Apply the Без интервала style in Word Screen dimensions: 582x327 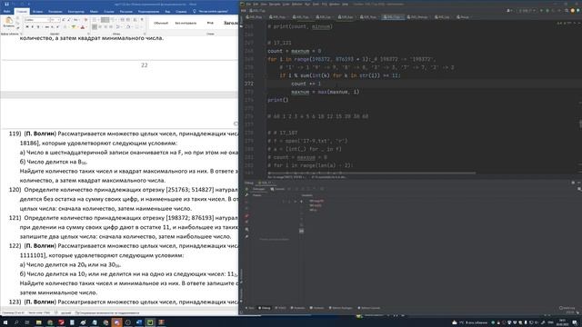point(186,23)
